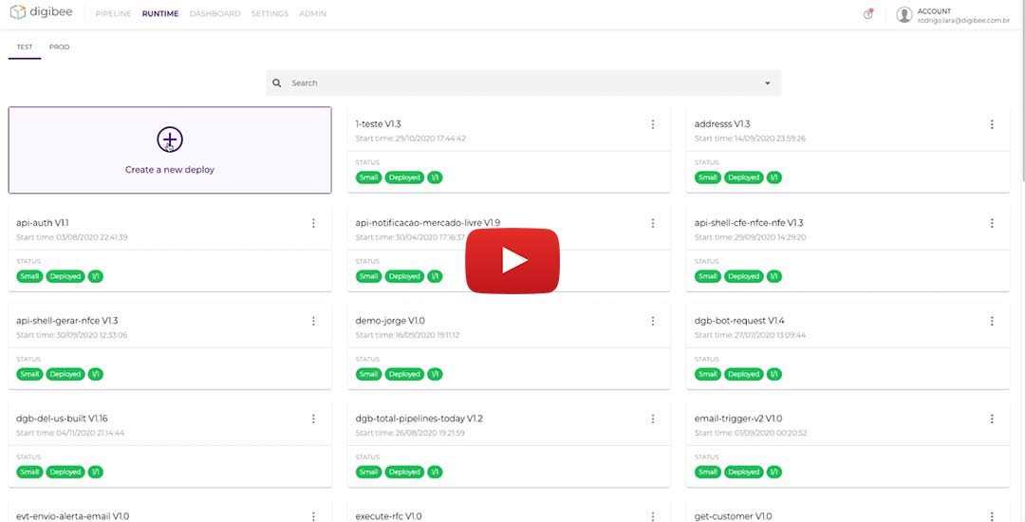
Task: Click start time 03/08/2020 22:41:39
Action: tap(72, 238)
